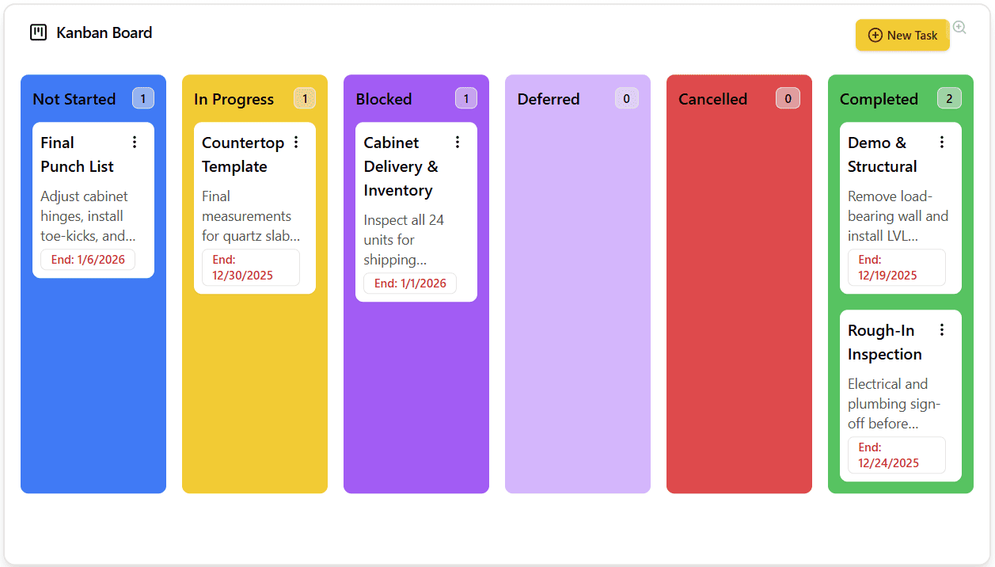995x567 pixels.
Task: Select the Rough-In Inspection card description
Action: (x=894, y=404)
